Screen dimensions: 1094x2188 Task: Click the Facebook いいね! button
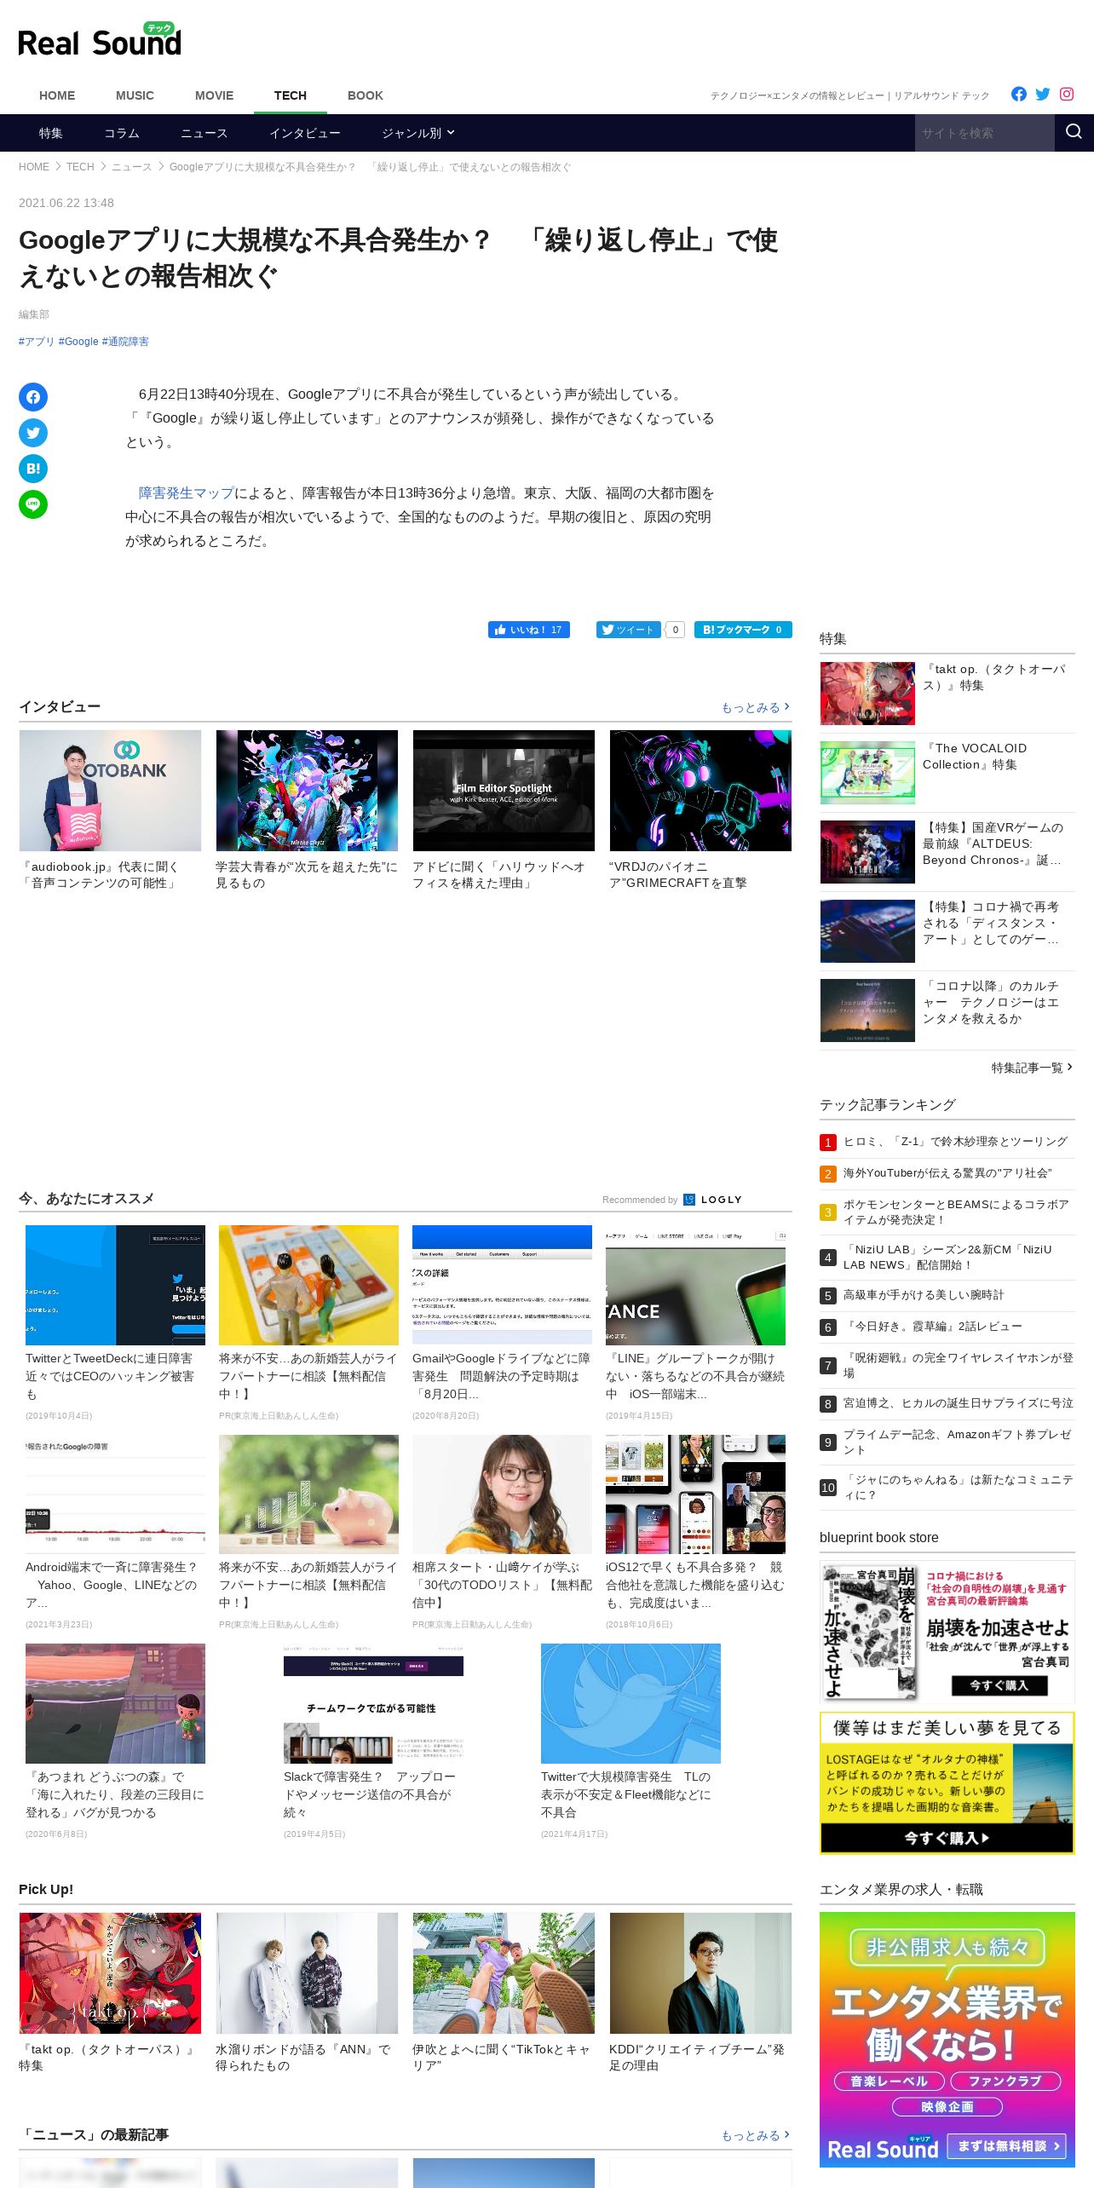click(529, 630)
